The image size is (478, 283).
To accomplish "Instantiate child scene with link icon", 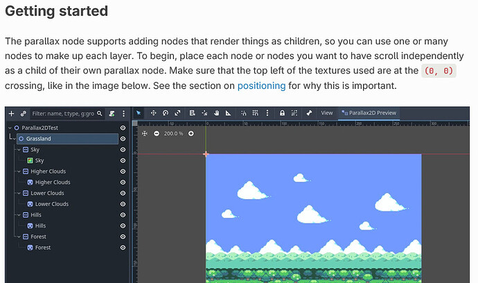I will coord(23,114).
